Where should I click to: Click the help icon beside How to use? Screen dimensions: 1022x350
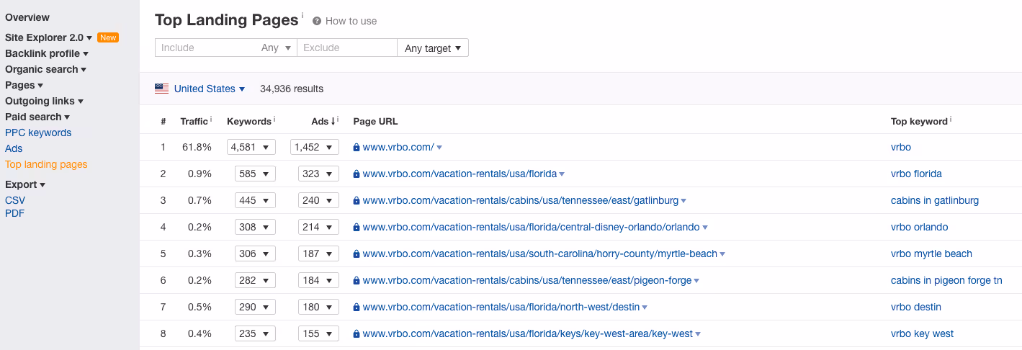coord(317,21)
